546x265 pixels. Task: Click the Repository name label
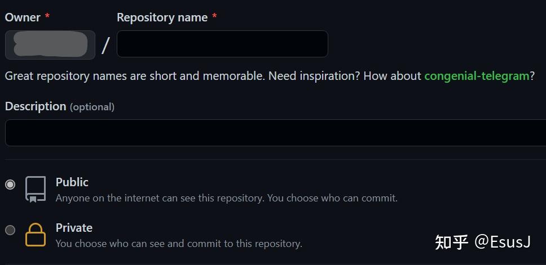pyautogui.click(x=162, y=17)
